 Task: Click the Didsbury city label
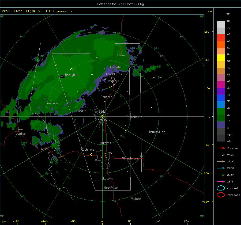pyautogui.click(x=101, y=120)
